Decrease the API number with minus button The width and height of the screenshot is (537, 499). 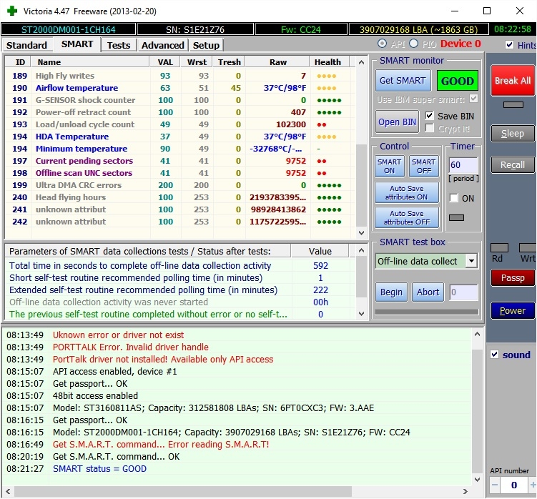(495, 485)
